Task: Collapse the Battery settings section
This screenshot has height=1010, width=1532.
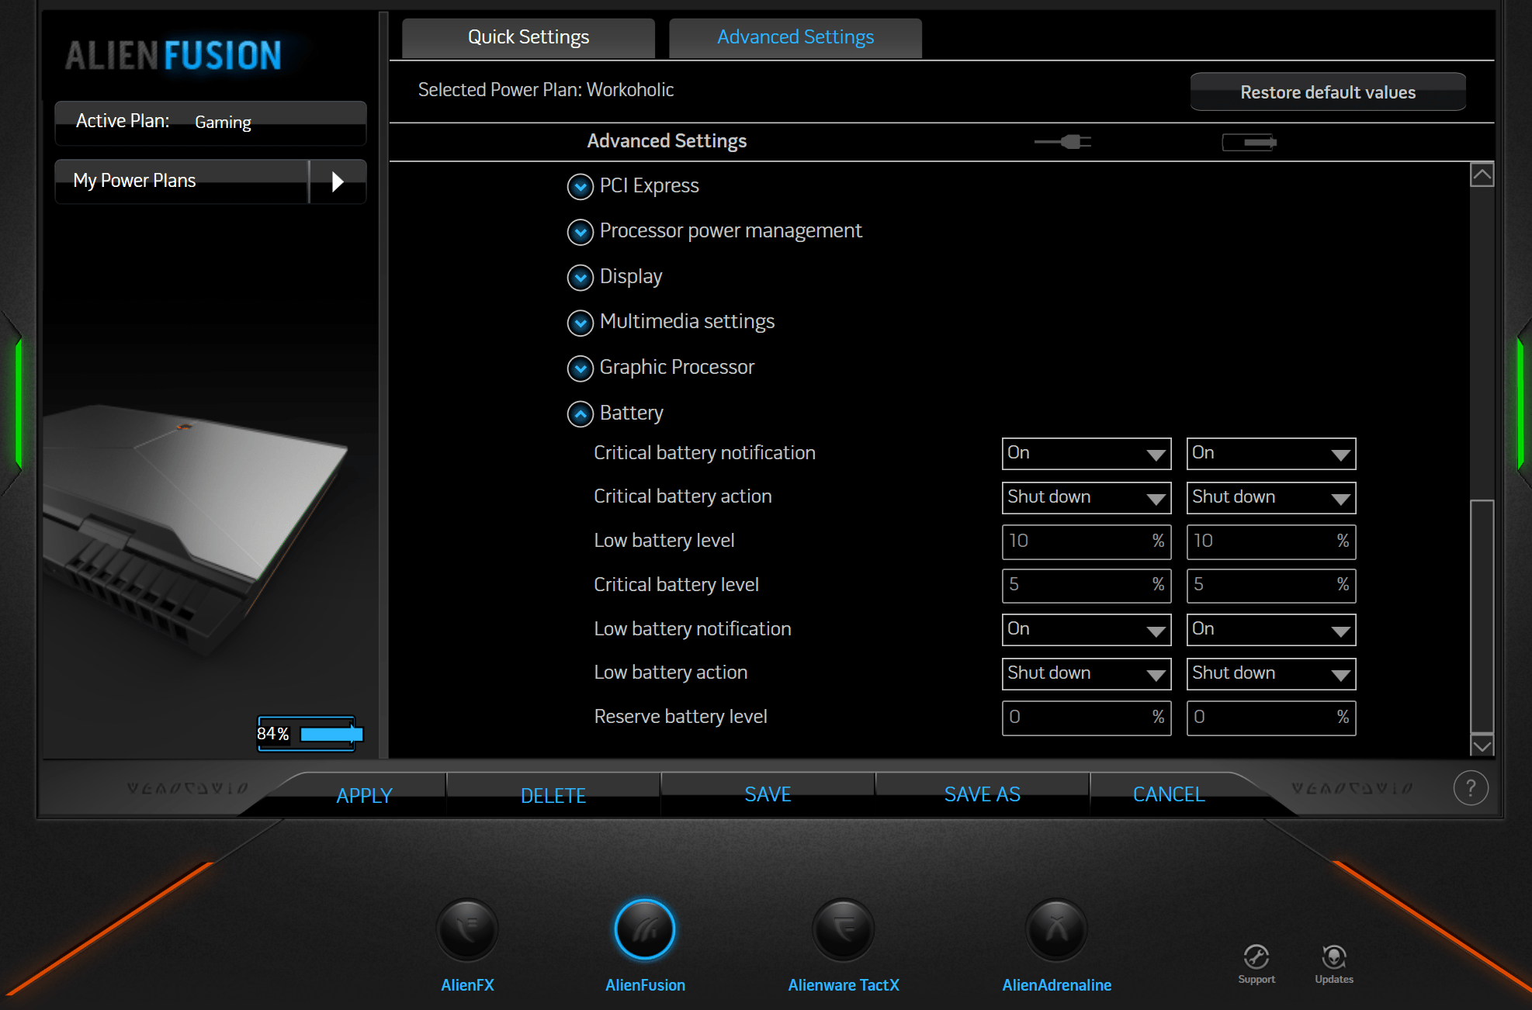Action: pyautogui.click(x=580, y=413)
